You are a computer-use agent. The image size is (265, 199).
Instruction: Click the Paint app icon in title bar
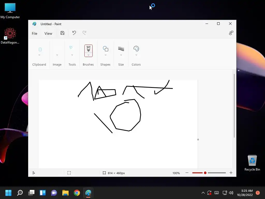click(x=34, y=24)
